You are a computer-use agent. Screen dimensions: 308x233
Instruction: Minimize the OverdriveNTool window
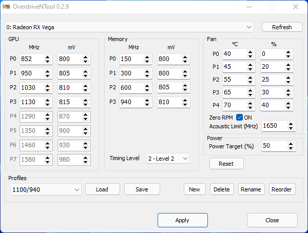click(249, 7)
